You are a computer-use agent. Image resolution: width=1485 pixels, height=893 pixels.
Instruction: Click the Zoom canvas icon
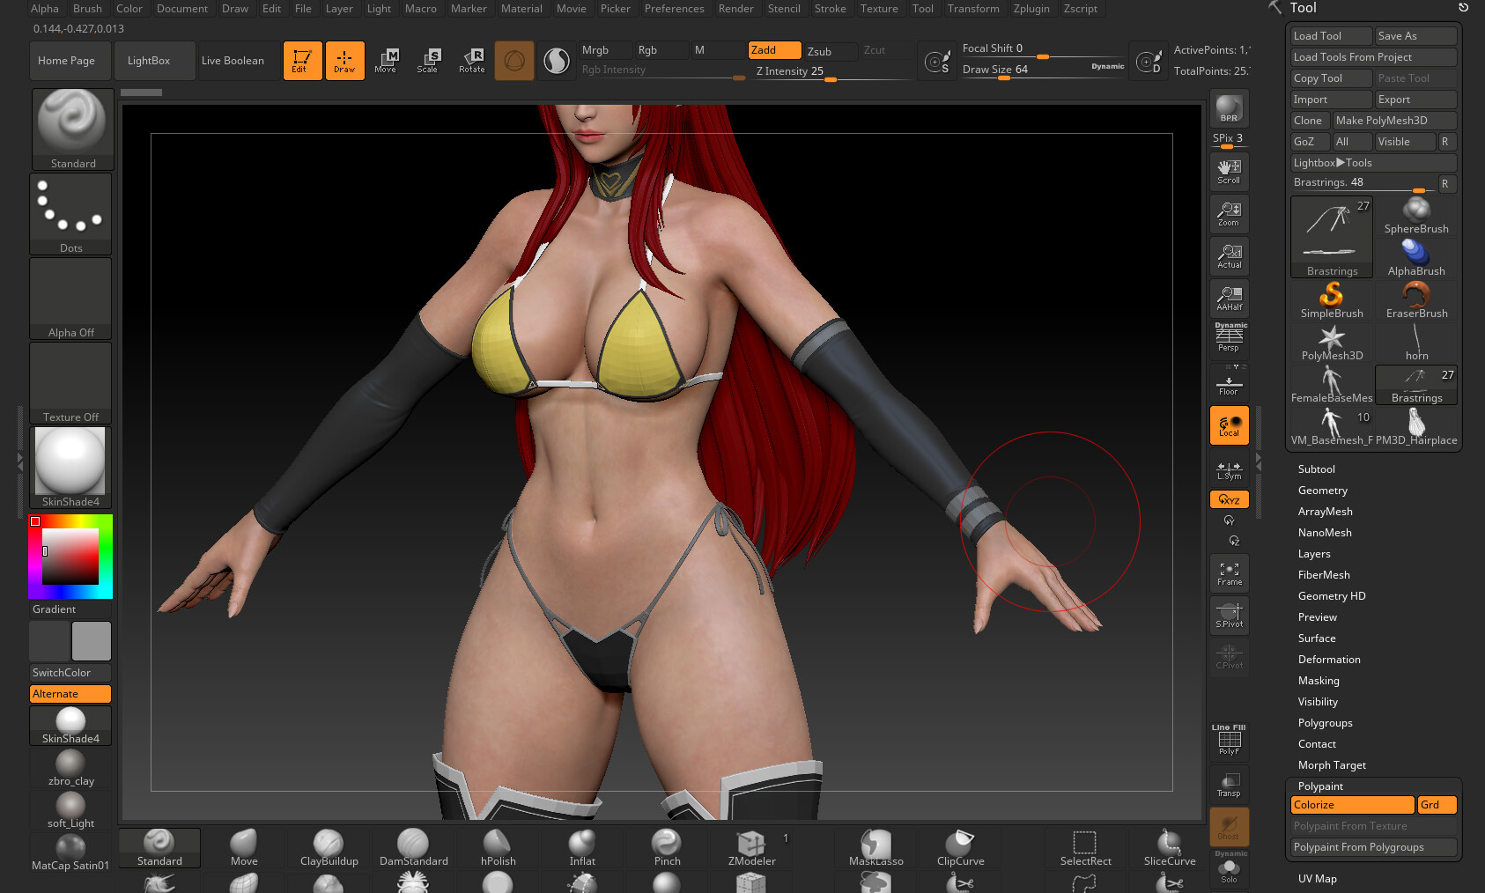[x=1229, y=213]
